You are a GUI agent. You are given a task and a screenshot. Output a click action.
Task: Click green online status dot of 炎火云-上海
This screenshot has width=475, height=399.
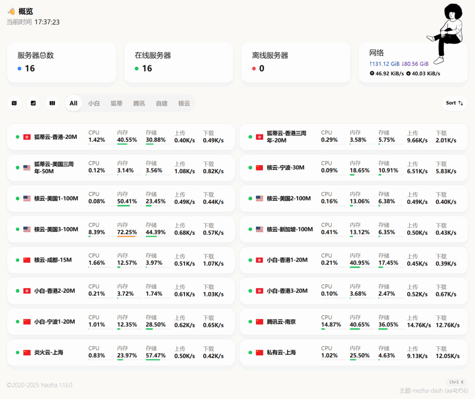click(18, 353)
